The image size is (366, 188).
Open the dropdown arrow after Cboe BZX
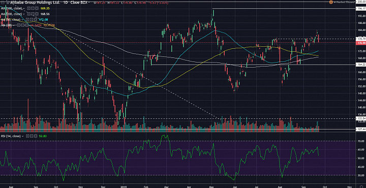(x=89, y=3)
